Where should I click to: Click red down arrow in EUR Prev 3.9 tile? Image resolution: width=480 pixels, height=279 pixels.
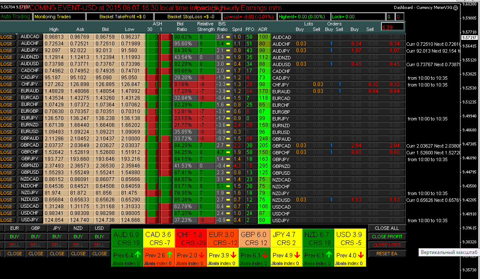point(233,254)
